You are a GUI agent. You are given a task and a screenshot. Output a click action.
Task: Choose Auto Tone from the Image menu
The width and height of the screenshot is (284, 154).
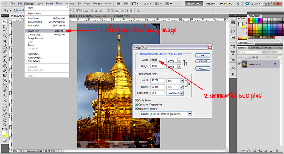(x=47, y=19)
